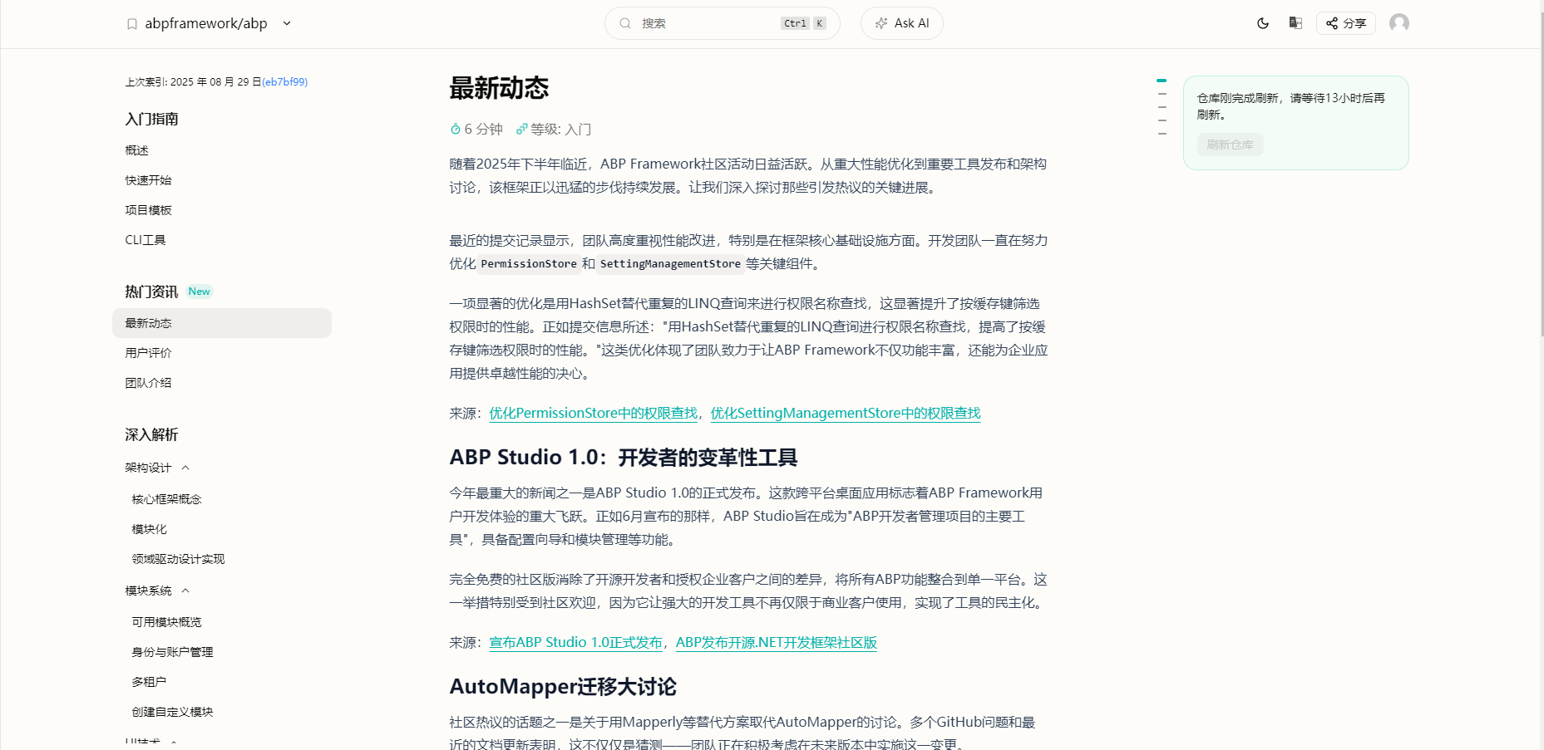Open the Ask AI assistant
Viewport: 1544px width, 750px height.
point(902,23)
